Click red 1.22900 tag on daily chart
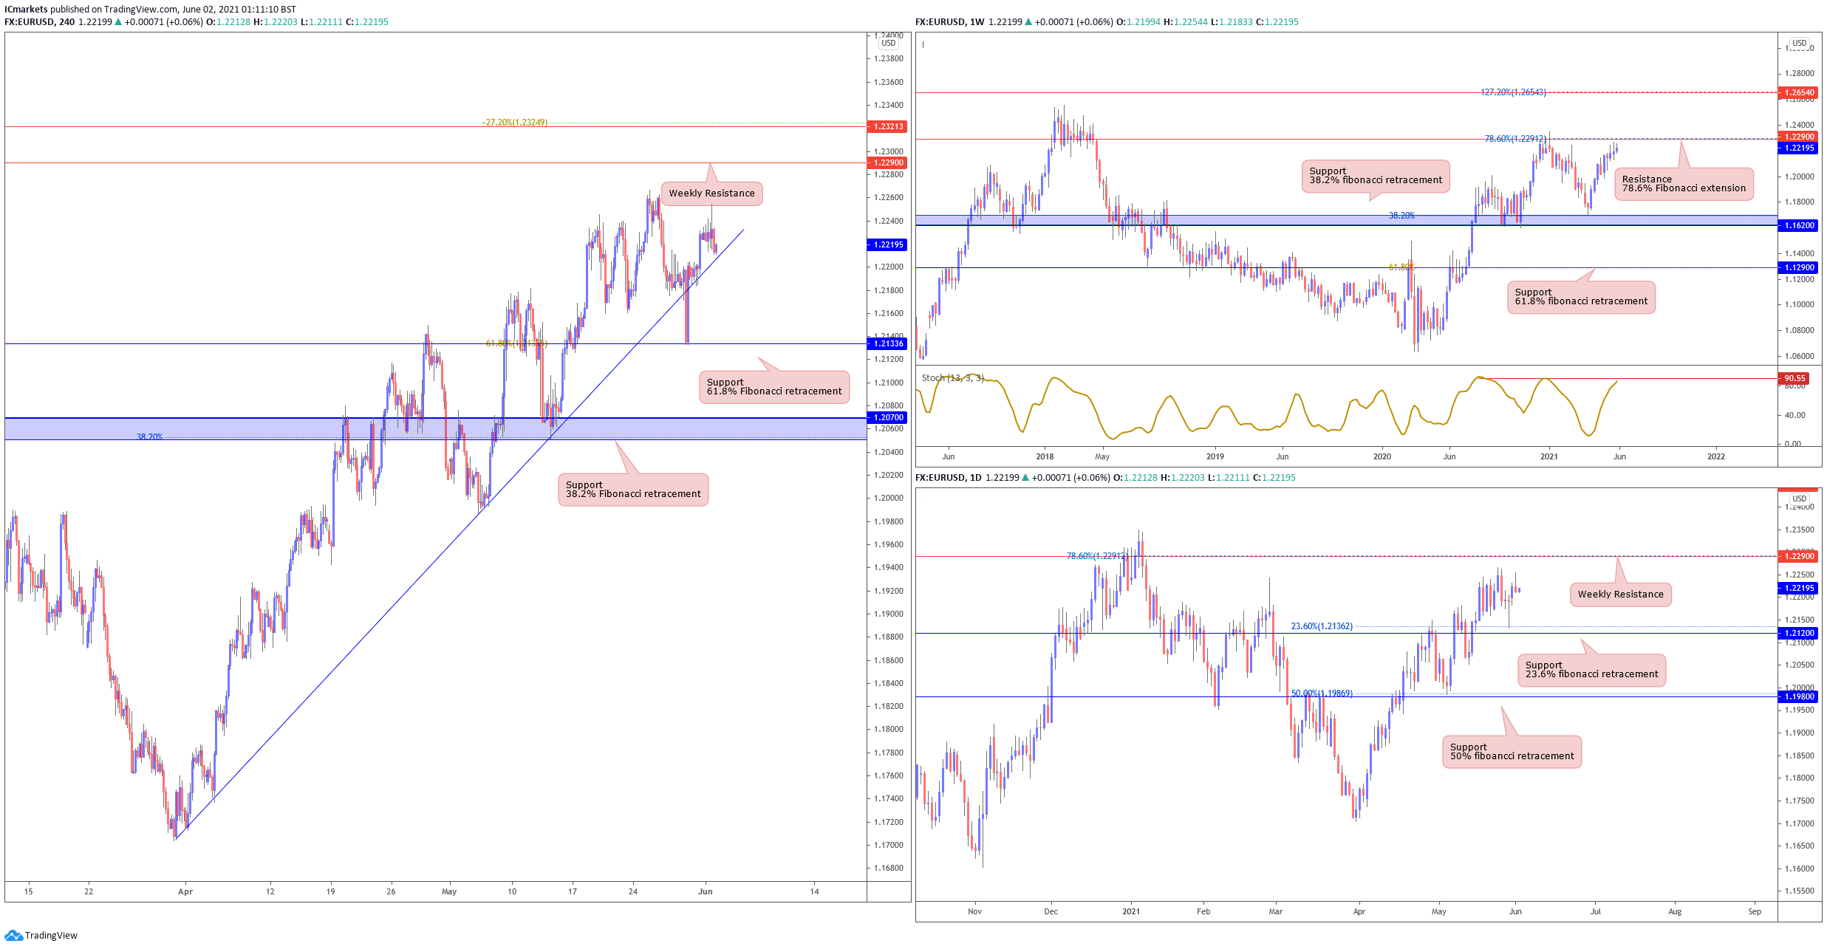This screenshot has height=949, width=1827. [1797, 556]
